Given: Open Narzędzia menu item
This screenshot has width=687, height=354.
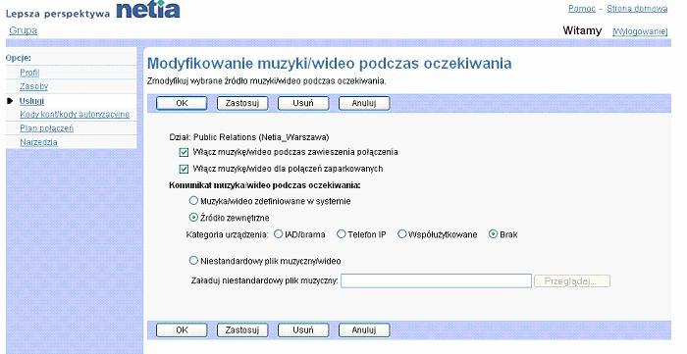Looking at the screenshot, I should [38, 142].
